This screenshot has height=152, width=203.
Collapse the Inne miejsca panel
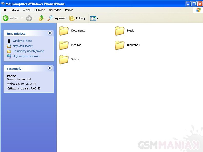pos(50,33)
